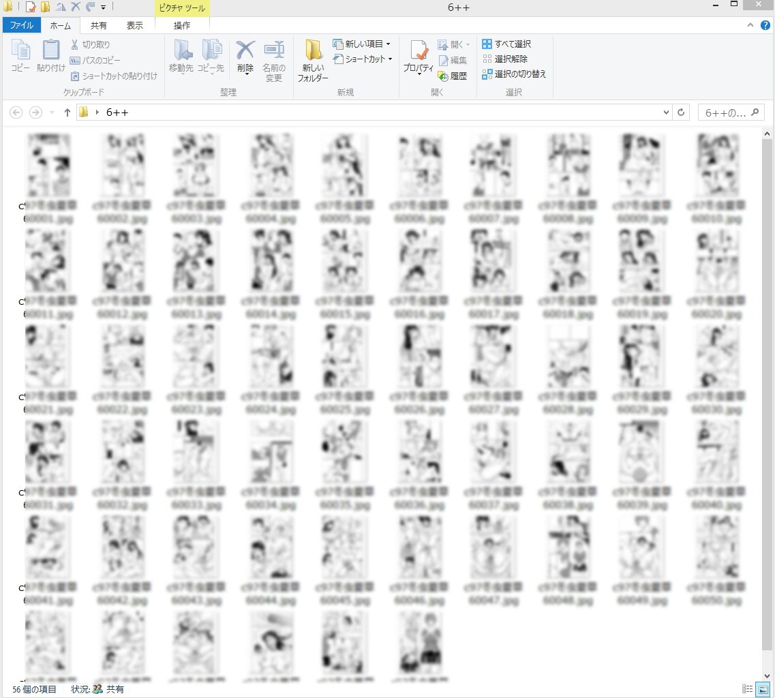Image resolution: width=775 pixels, height=698 pixels.
Task: Open the recent locations dropdown arrow
Action: coord(52,112)
